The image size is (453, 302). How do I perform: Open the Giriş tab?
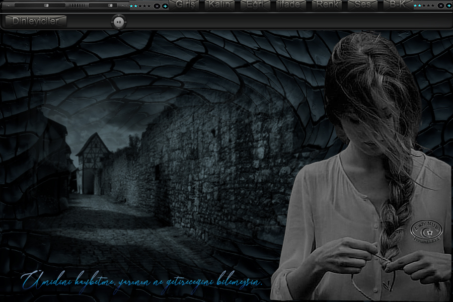tap(186, 5)
